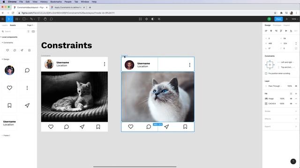Click the blue-eyed cat image on canvas
Screen dimensions: 300x168
[157, 97]
